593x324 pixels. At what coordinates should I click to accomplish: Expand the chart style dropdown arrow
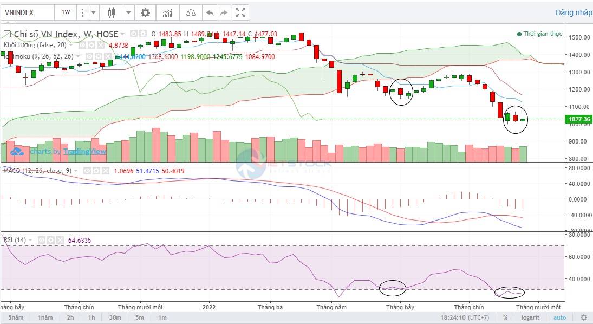pyautogui.click(x=128, y=12)
